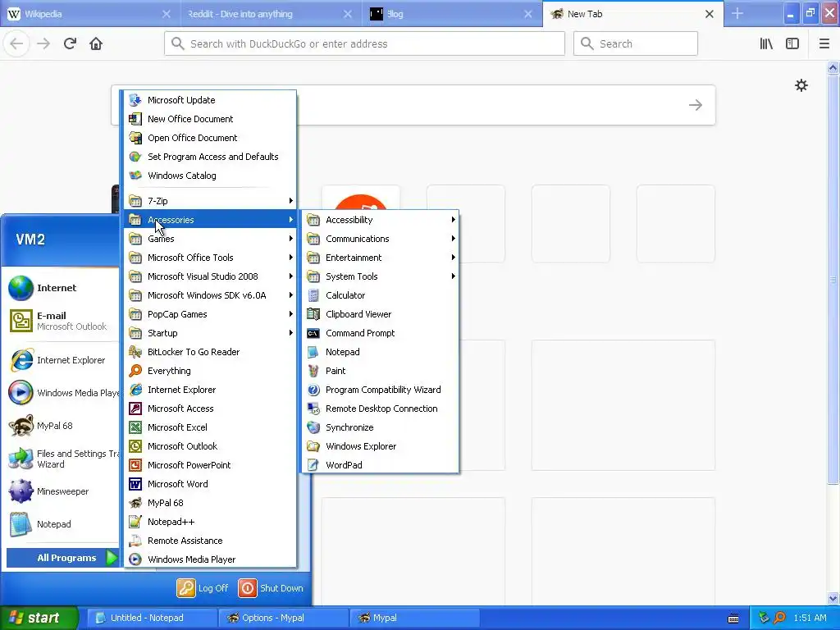Open Set Program Access and Defaults
Viewport: 840px width, 630px height.
tap(210, 157)
